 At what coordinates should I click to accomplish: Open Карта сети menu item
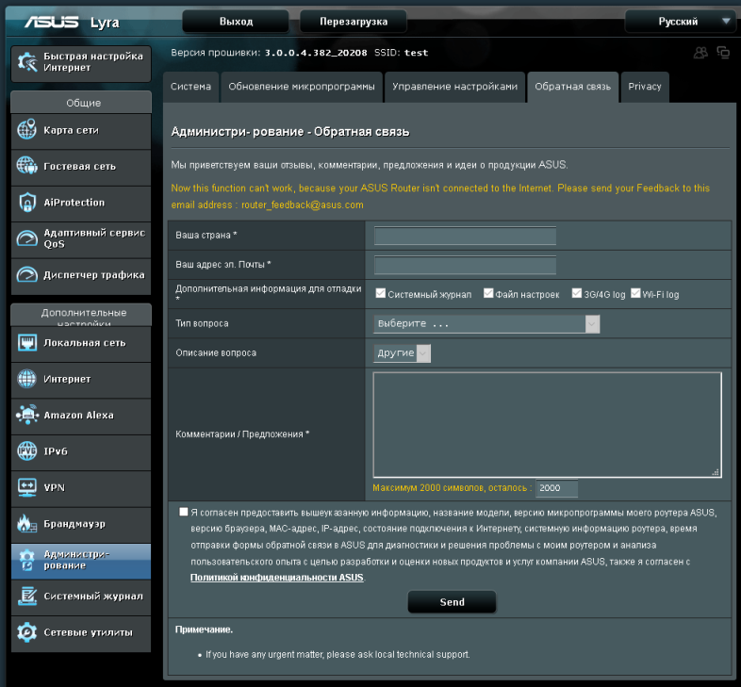(x=81, y=130)
